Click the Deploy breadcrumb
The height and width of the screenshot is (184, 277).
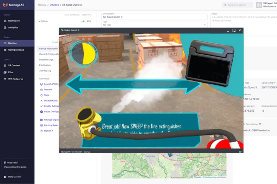tap(42, 5)
